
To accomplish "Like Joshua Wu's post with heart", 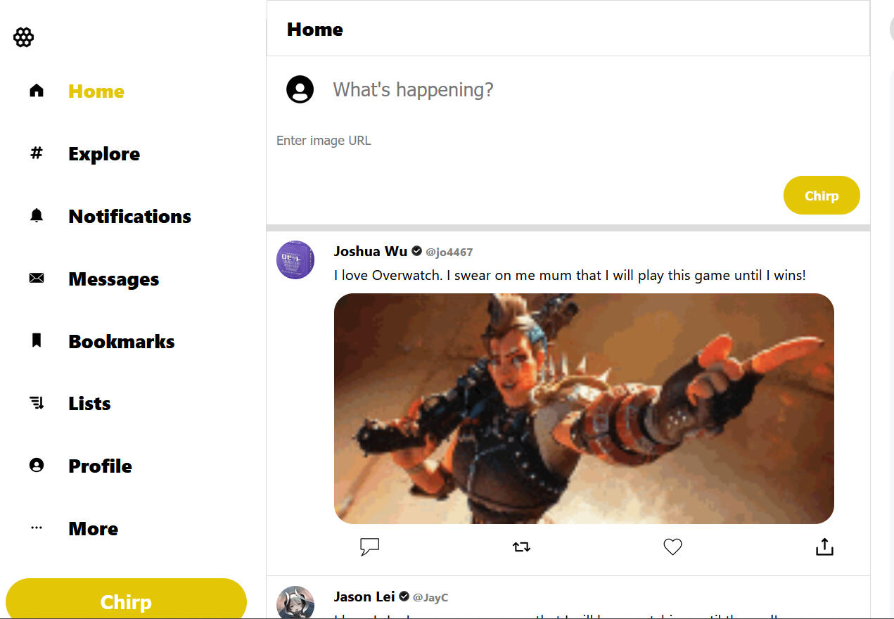I will 673,547.
